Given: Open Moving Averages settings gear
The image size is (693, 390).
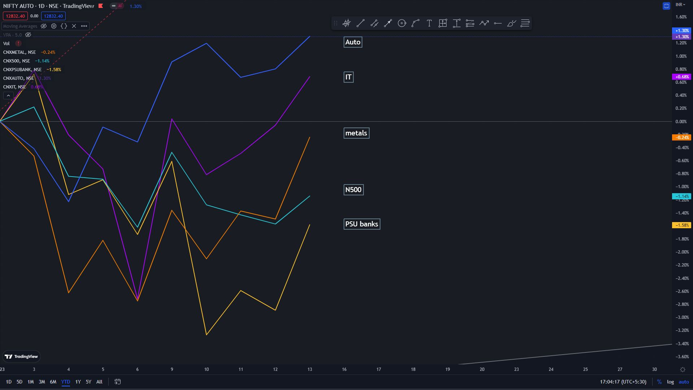Looking at the screenshot, I should 54,26.
